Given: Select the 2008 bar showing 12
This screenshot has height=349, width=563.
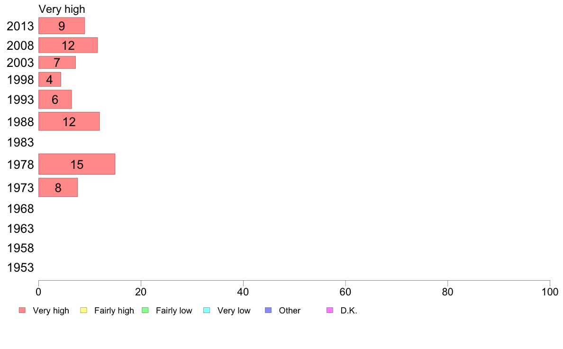Looking at the screenshot, I should coord(68,46).
